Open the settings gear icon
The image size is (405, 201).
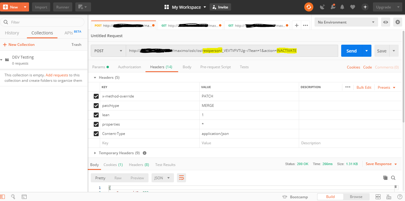point(397,22)
